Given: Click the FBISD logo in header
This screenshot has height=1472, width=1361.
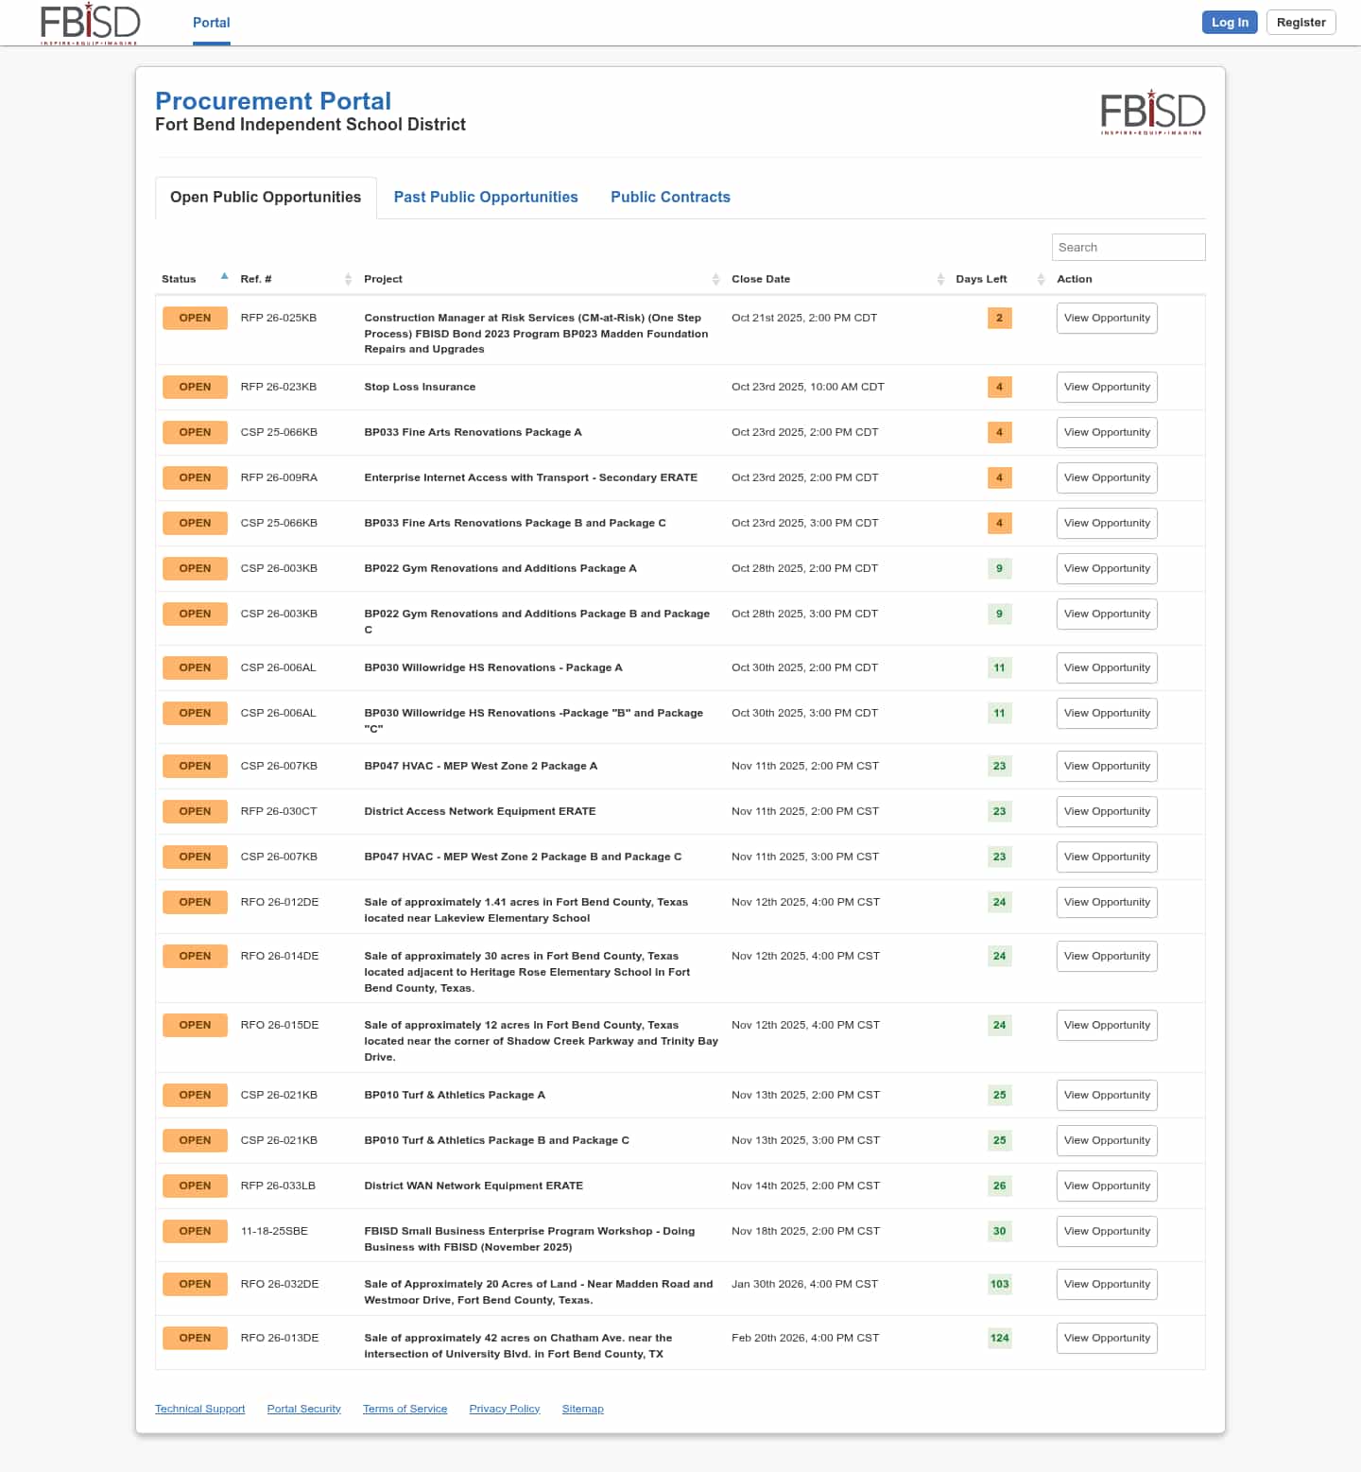Looking at the screenshot, I should click(90, 23).
